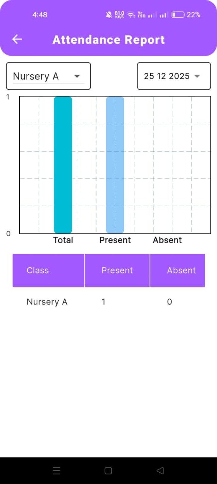Image resolution: width=217 pixels, height=484 pixels.
Task: Tap the mobile signal strength bars
Action: (163, 15)
